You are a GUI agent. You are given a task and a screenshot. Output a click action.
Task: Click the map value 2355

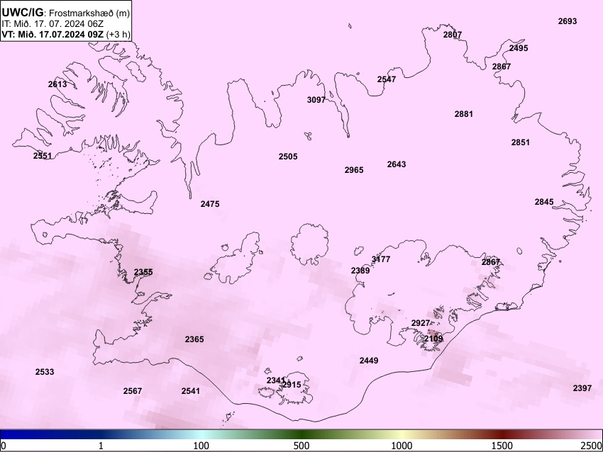click(143, 272)
